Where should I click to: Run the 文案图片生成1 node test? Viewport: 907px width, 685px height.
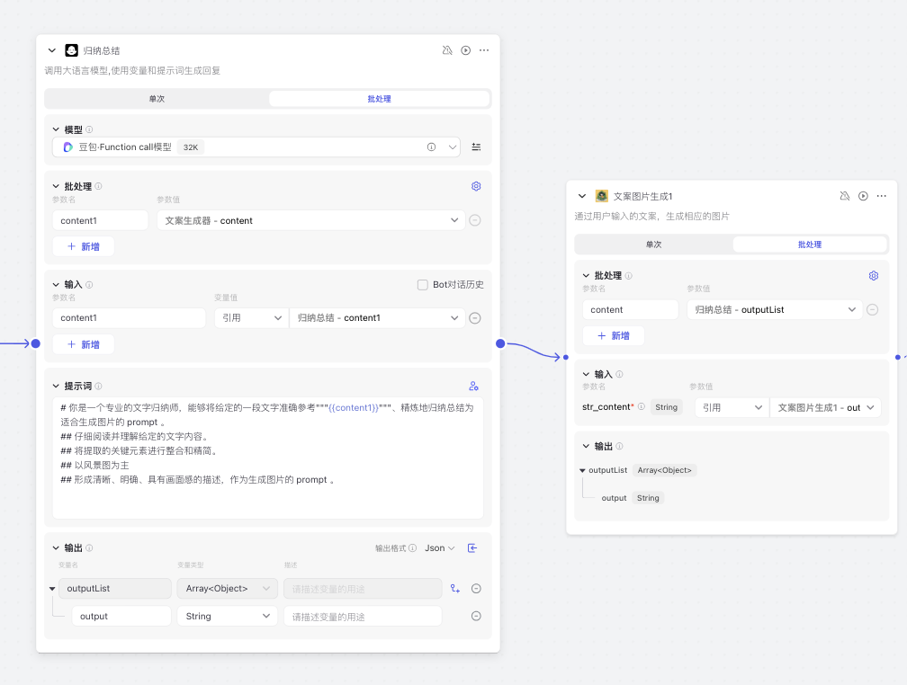863,196
